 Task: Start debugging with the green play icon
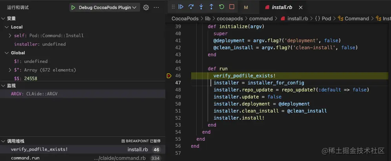[x=73, y=7]
